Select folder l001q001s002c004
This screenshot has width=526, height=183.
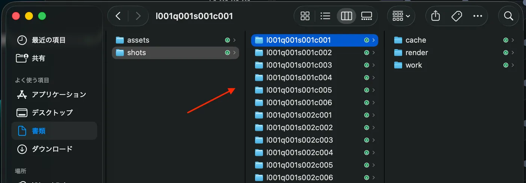314,153
